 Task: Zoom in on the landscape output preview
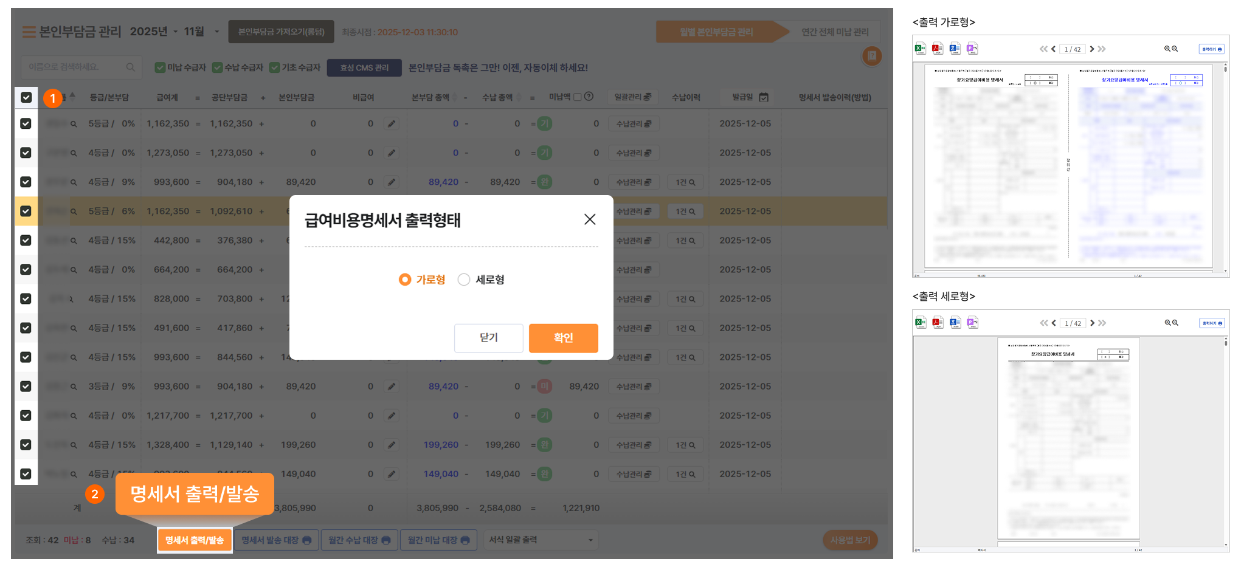coord(1167,49)
